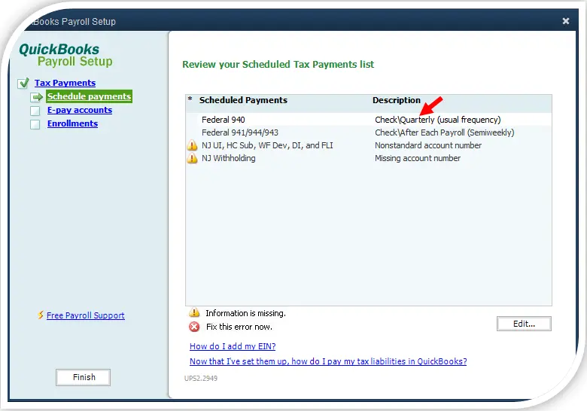587x411 pixels.
Task: Check the E-pay accounts checkbox
Action: [x=35, y=111]
